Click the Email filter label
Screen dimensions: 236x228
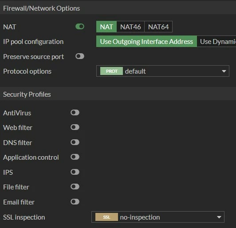[x=19, y=202]
